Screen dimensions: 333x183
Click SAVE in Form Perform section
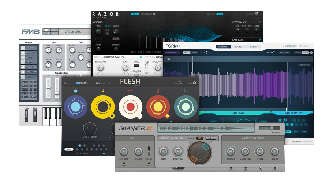coord(296,132)
